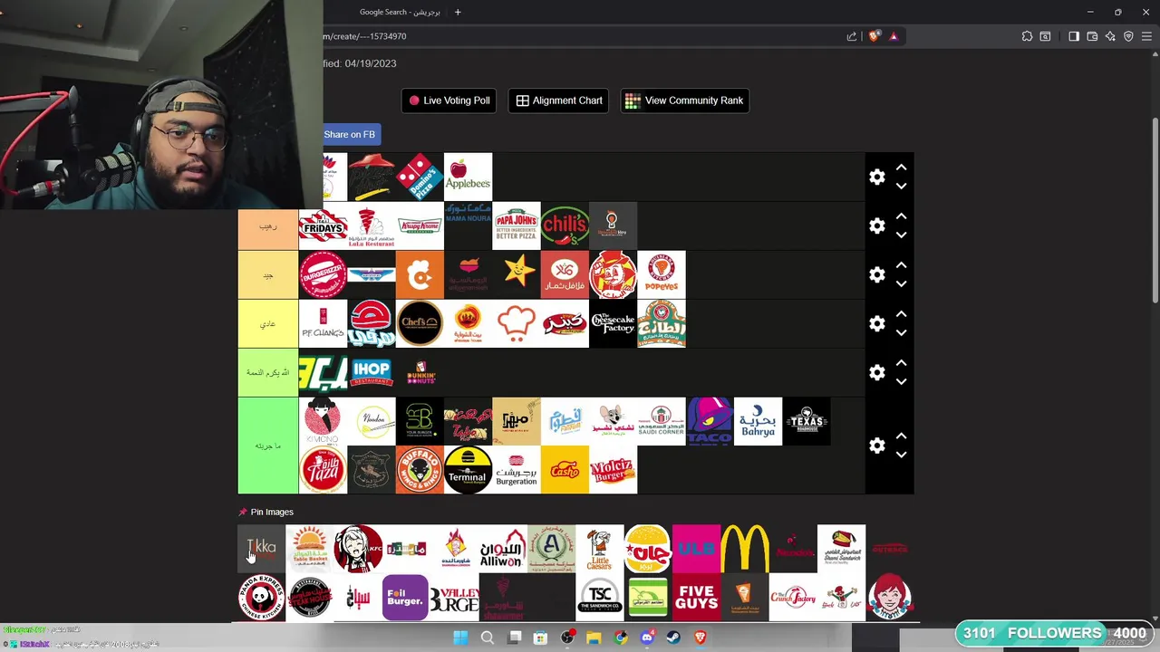Select the IHOP logo

click(x=372, y=372)
